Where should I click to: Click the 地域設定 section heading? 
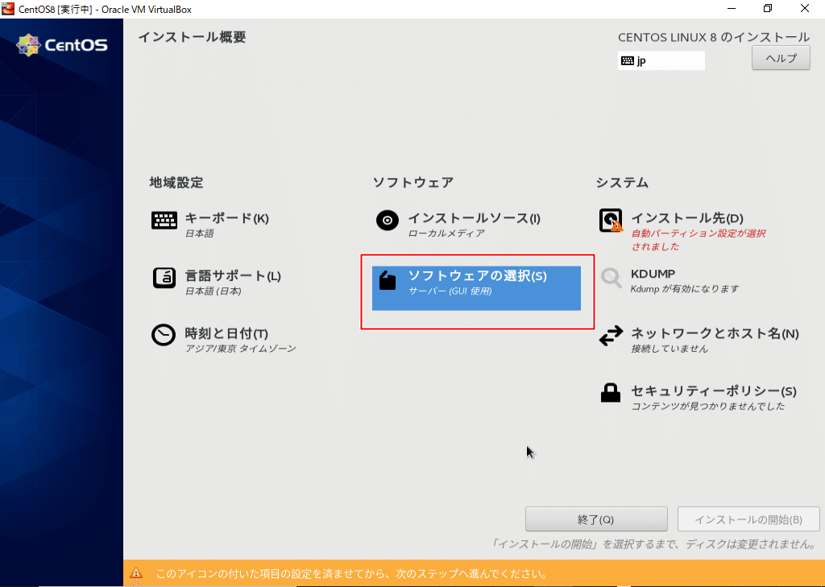(176, 183)
